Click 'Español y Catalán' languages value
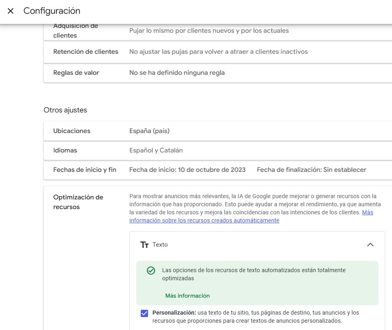Viewport: 392px width, 330px height. [156, 150]
